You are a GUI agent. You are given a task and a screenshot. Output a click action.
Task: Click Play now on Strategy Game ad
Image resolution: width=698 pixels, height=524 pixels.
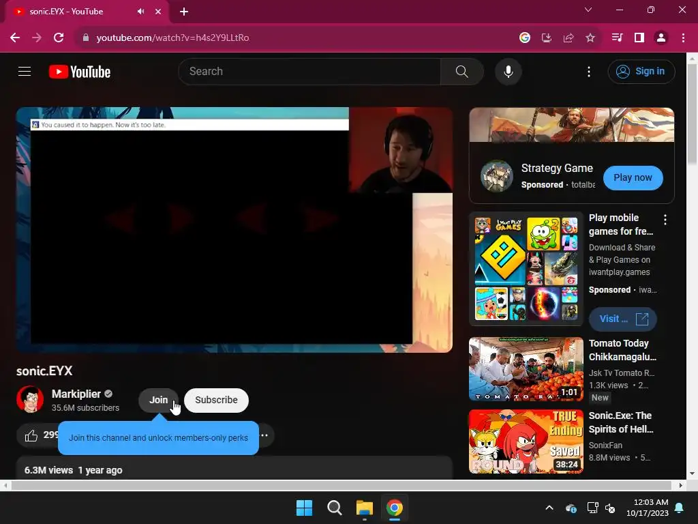pos(633,178)
